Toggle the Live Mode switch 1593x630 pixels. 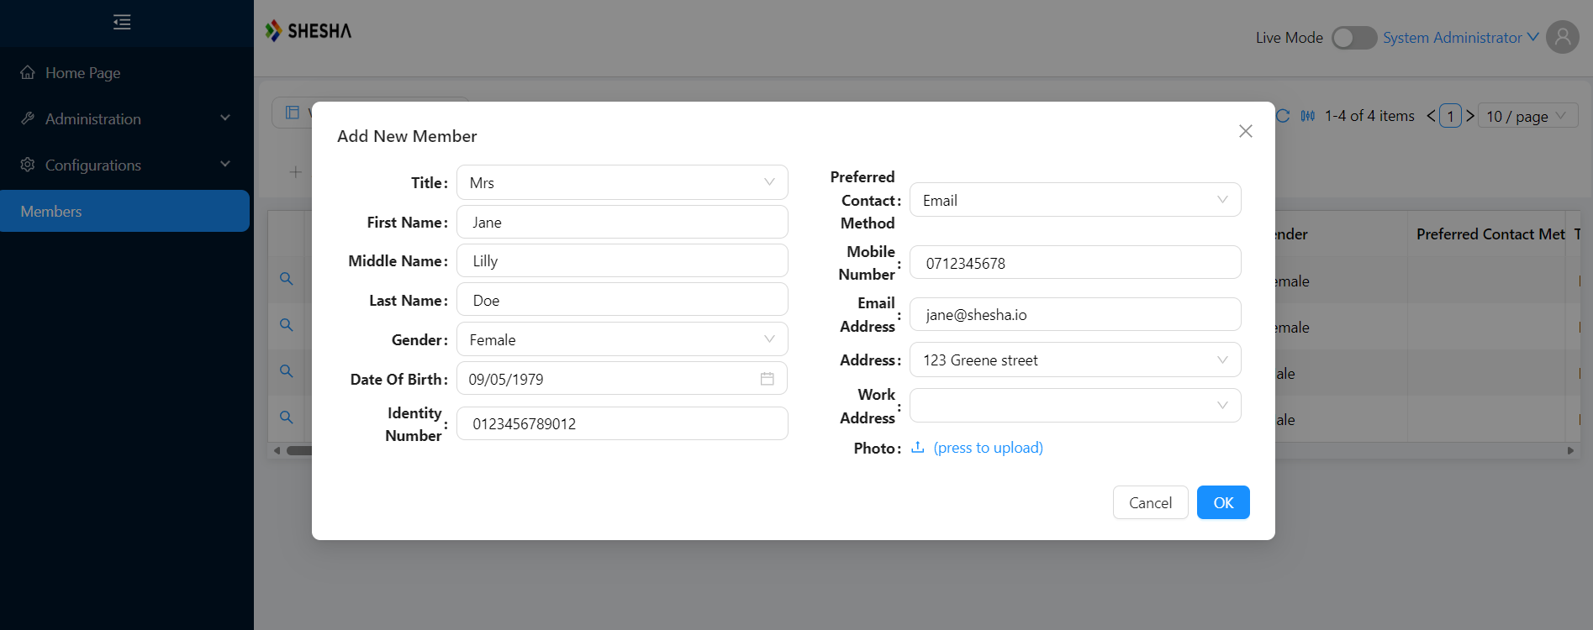1353,38
